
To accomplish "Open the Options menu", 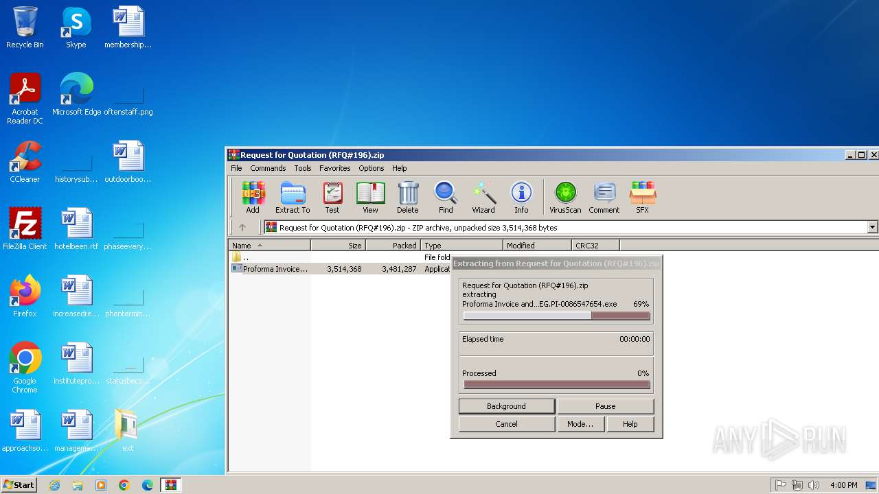I will click(372, 168).
